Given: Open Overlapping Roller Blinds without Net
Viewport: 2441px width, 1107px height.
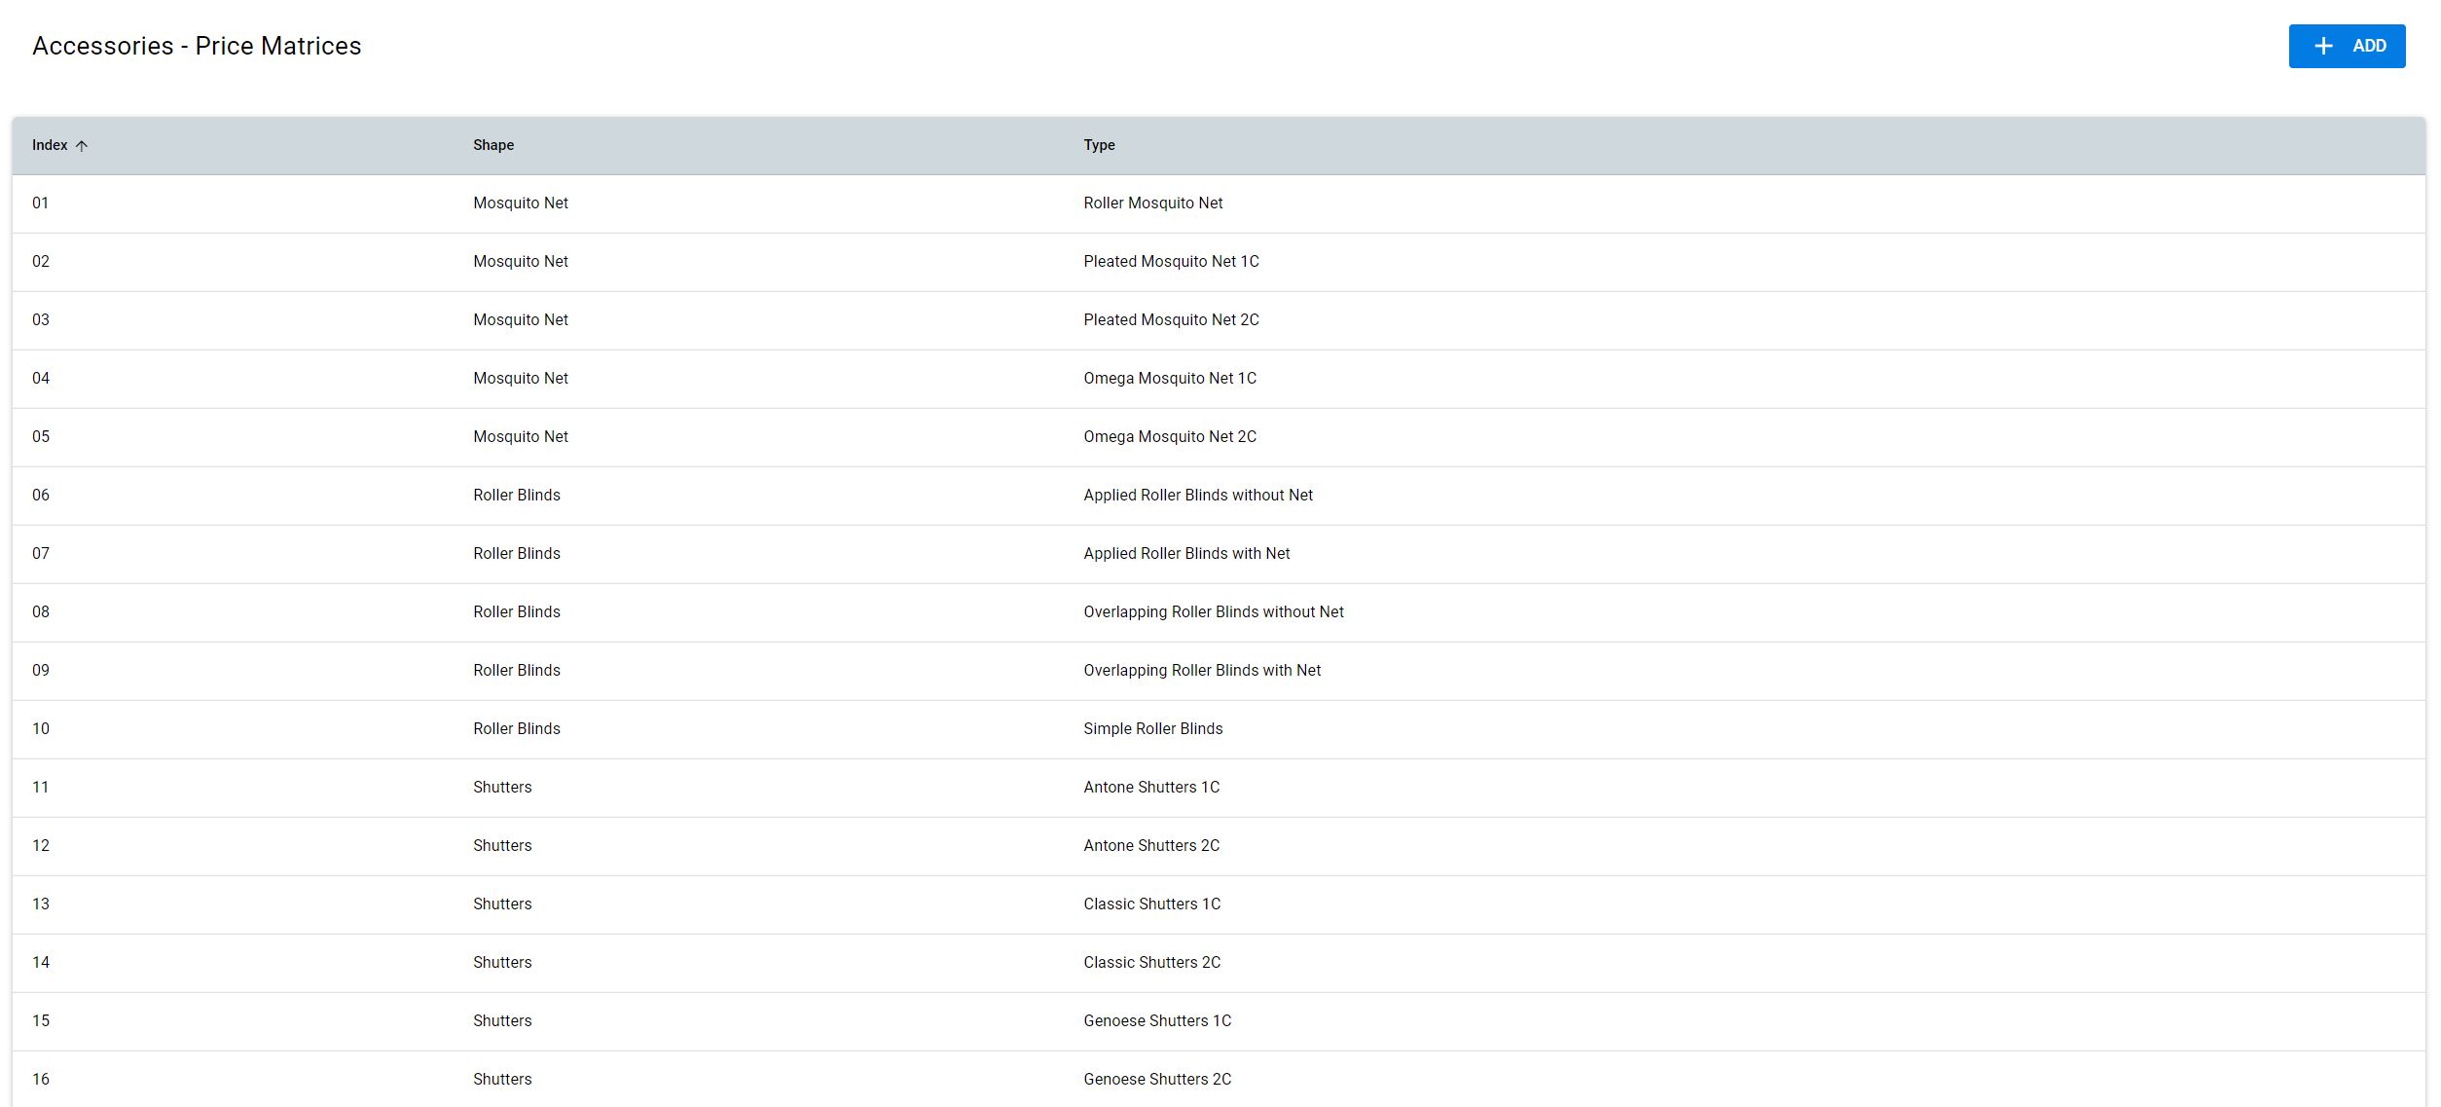Looking at the screenshot, I should coord(1213,612).
